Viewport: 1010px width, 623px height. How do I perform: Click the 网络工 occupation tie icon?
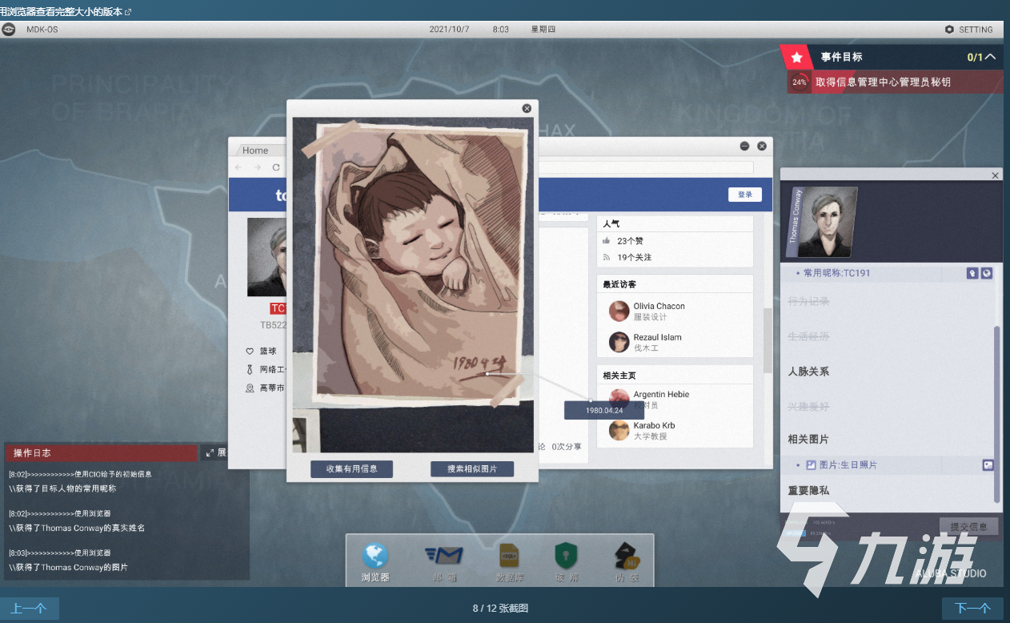tap(250, 369)
